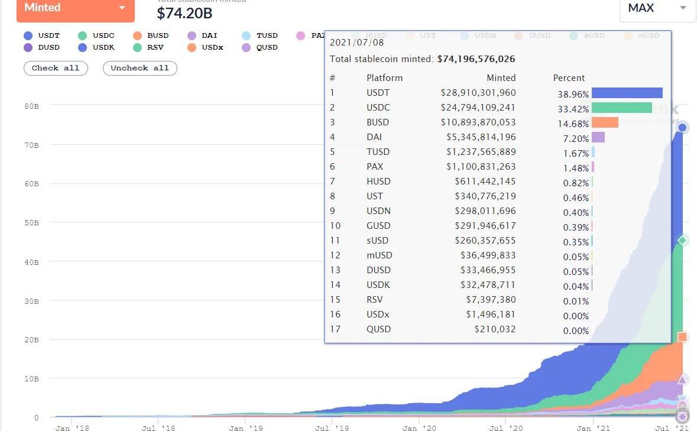The width and height of the screenshot is (697, 431).
Task: Click the Jan '19 x-axis label
Action: [x=246, y=428]
